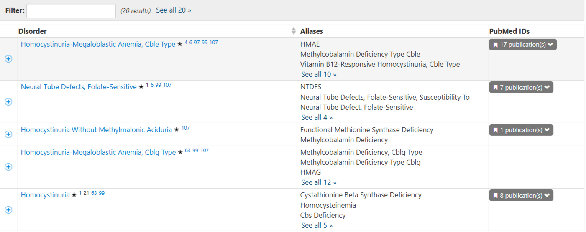Screen dimensions: 586x232
Task: Open the 17 publication(s) dropdown
Action: click(x=523, y=45)
